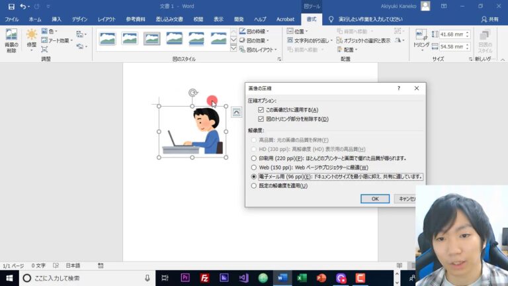Click the picture width field showing 54.58 mm
This screenshot has height=286, width=508.
click(x=452, y=47)
